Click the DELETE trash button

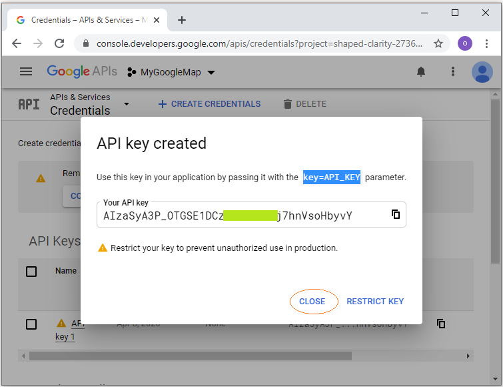[x=304, y=104]
